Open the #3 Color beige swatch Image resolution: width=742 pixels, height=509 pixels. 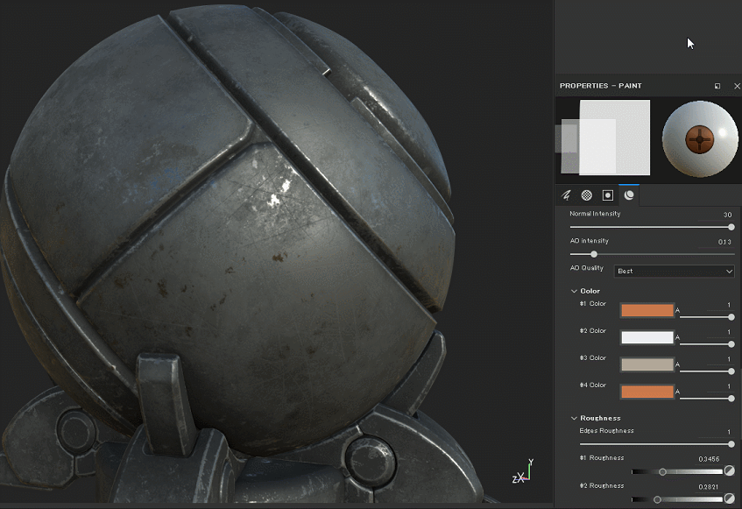[x=647, y=364]
